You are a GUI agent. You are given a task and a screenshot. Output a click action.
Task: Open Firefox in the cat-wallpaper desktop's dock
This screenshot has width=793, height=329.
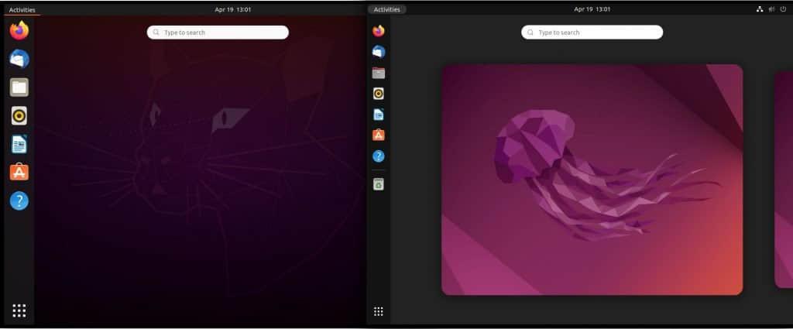click(x=19, y=31)
